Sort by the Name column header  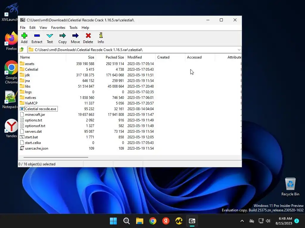(42, 57)
